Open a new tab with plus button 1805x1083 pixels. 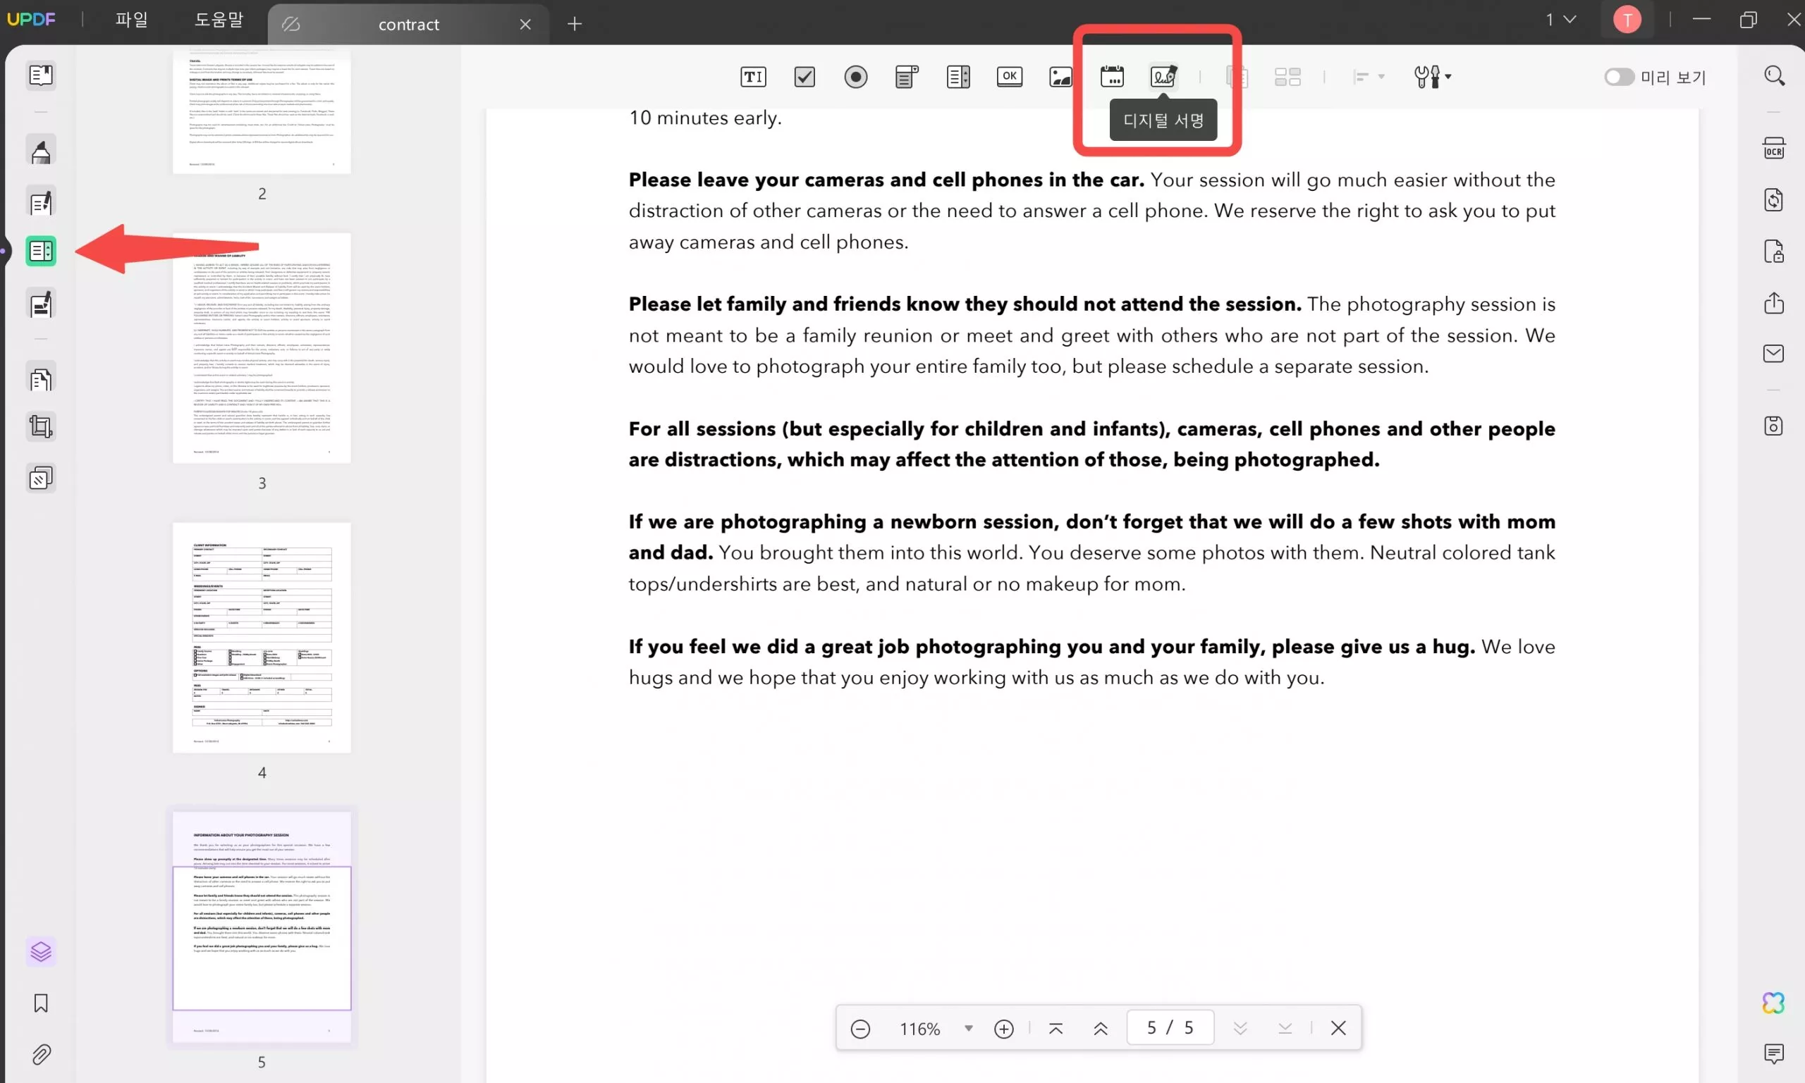575,24
